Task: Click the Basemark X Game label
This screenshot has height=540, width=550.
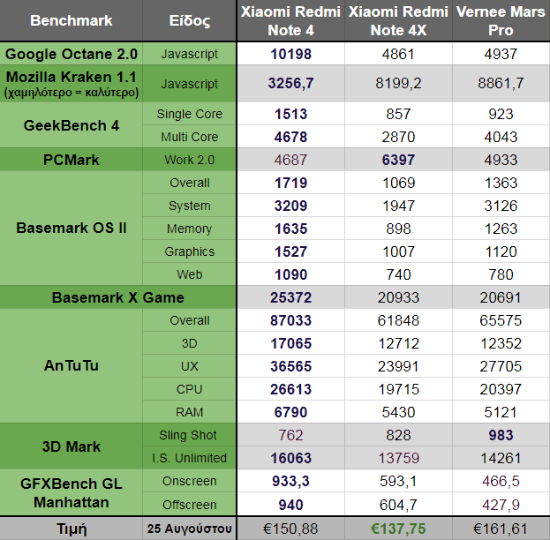Action: click(118, 297)
